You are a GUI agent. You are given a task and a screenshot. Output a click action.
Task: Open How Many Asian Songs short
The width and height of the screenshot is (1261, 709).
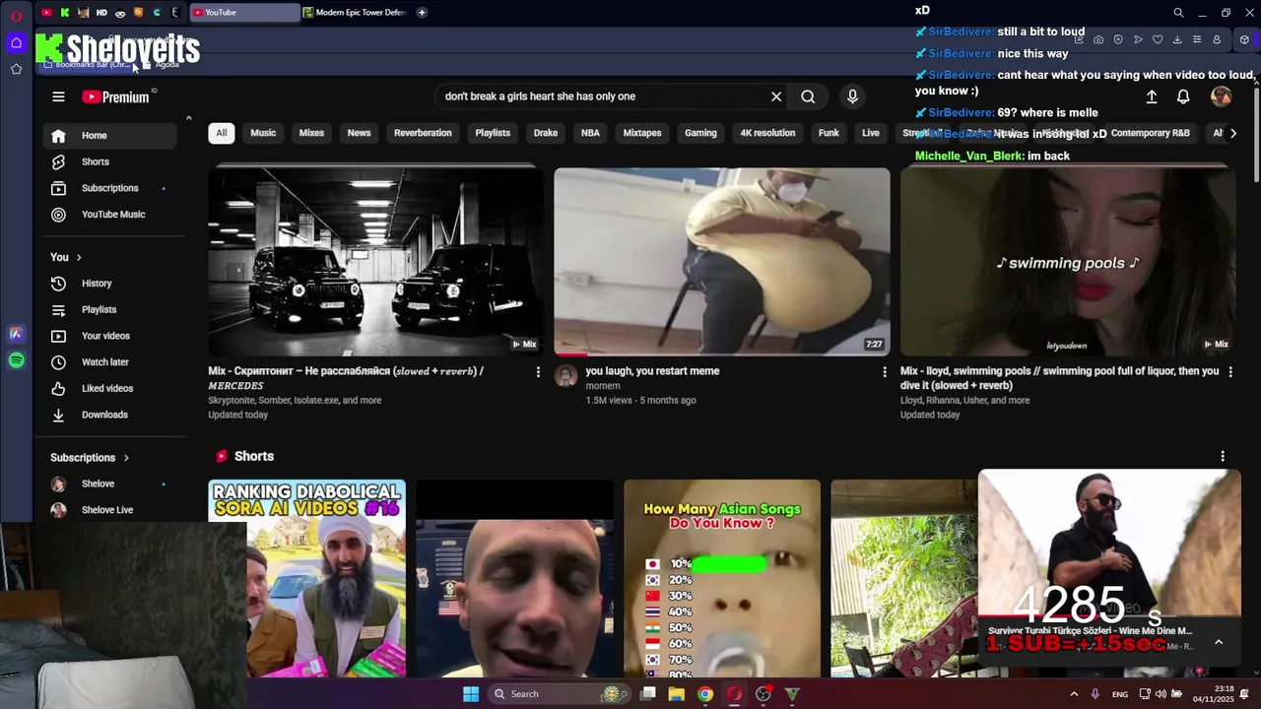pos(722,579)
